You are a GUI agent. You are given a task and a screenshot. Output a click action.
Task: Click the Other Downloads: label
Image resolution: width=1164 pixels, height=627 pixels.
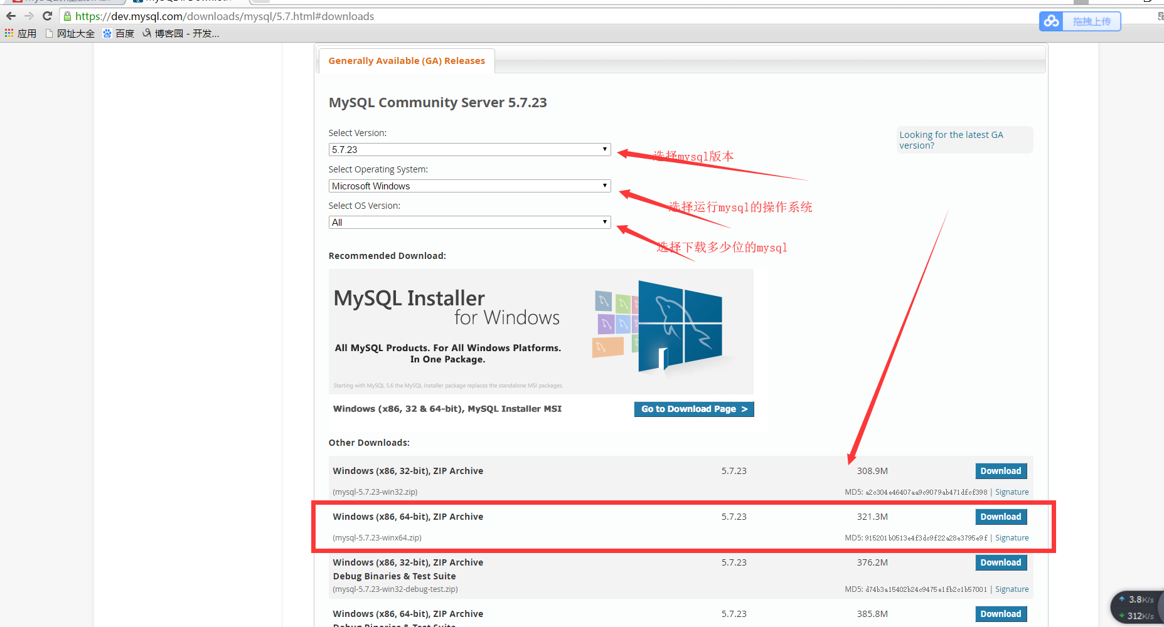pyautogui.click(x=369, y=443)
